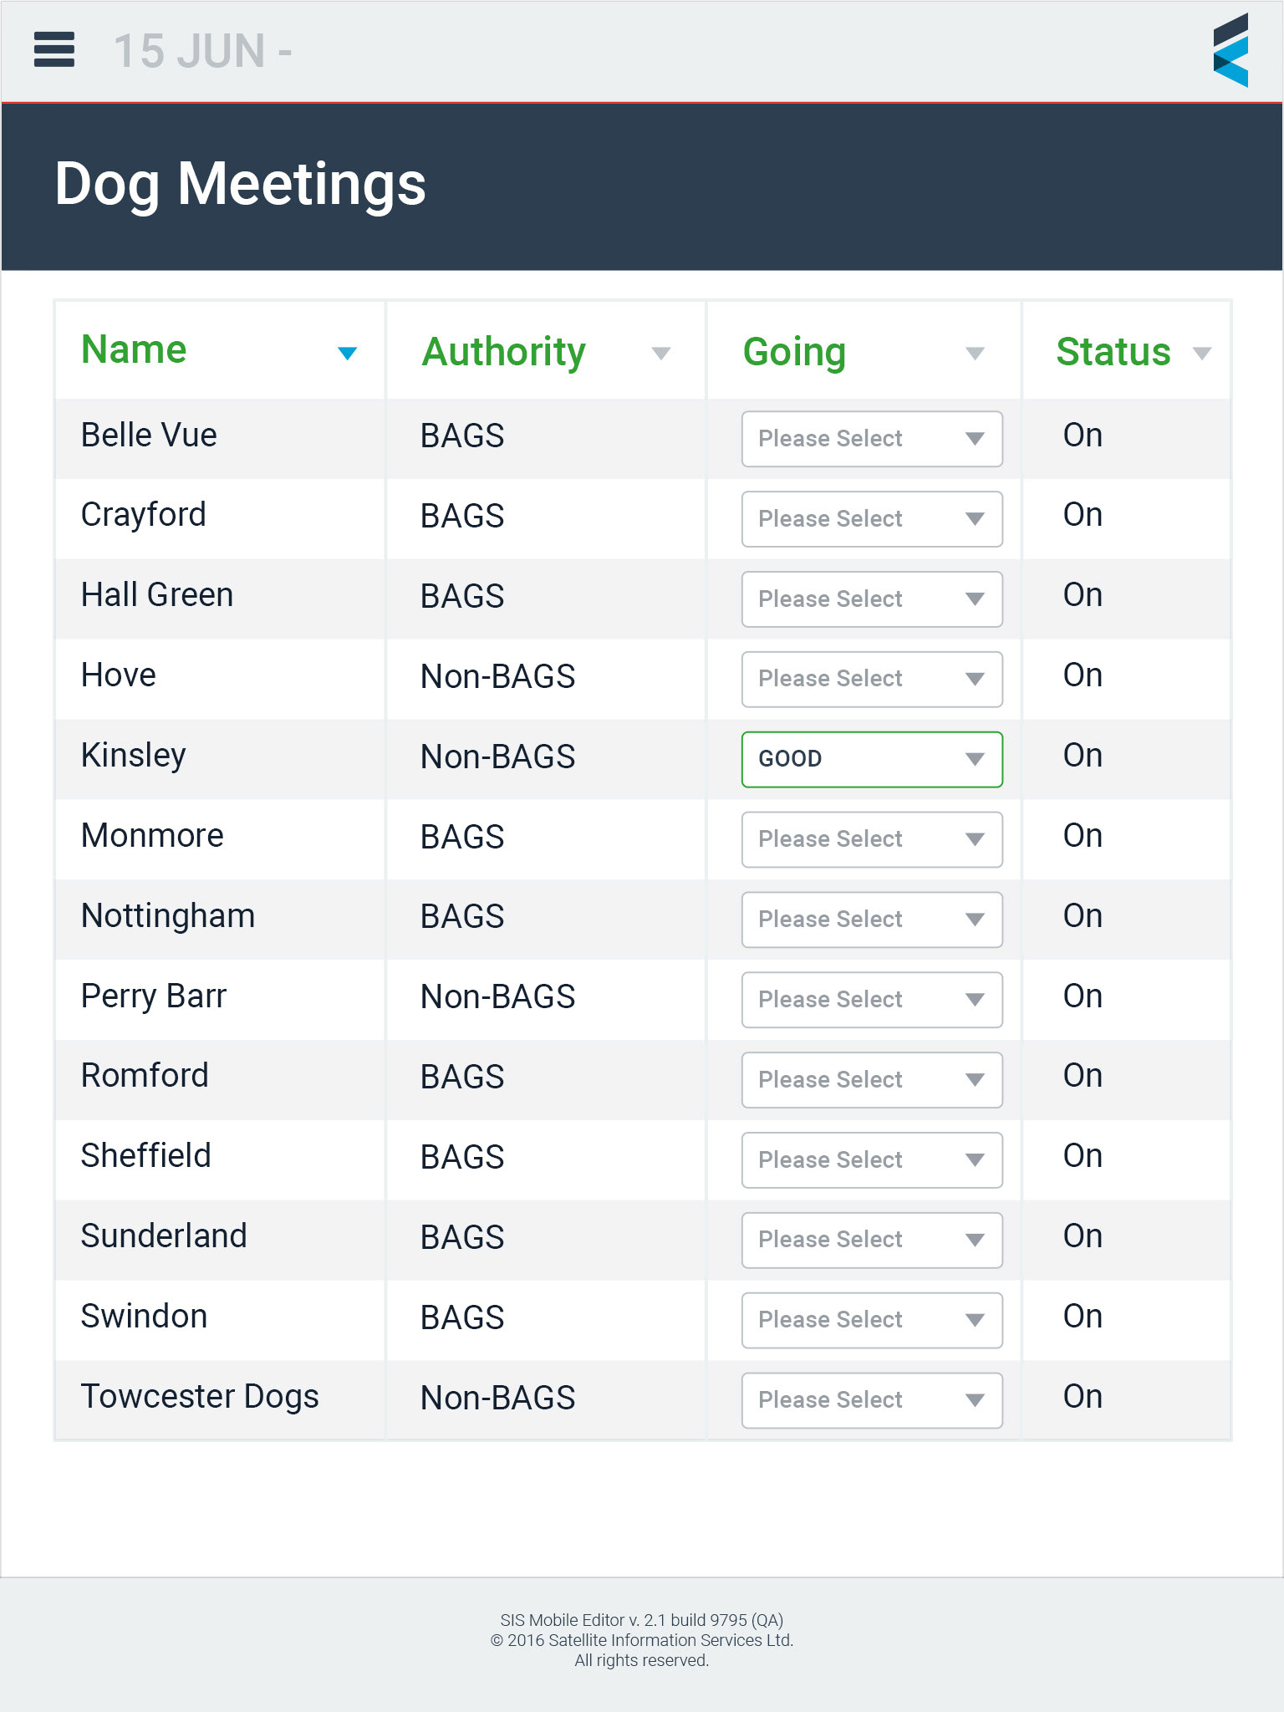Sort by Name column arrow
Viewport: 1284px width, 1712px height.
pos(347,353)
